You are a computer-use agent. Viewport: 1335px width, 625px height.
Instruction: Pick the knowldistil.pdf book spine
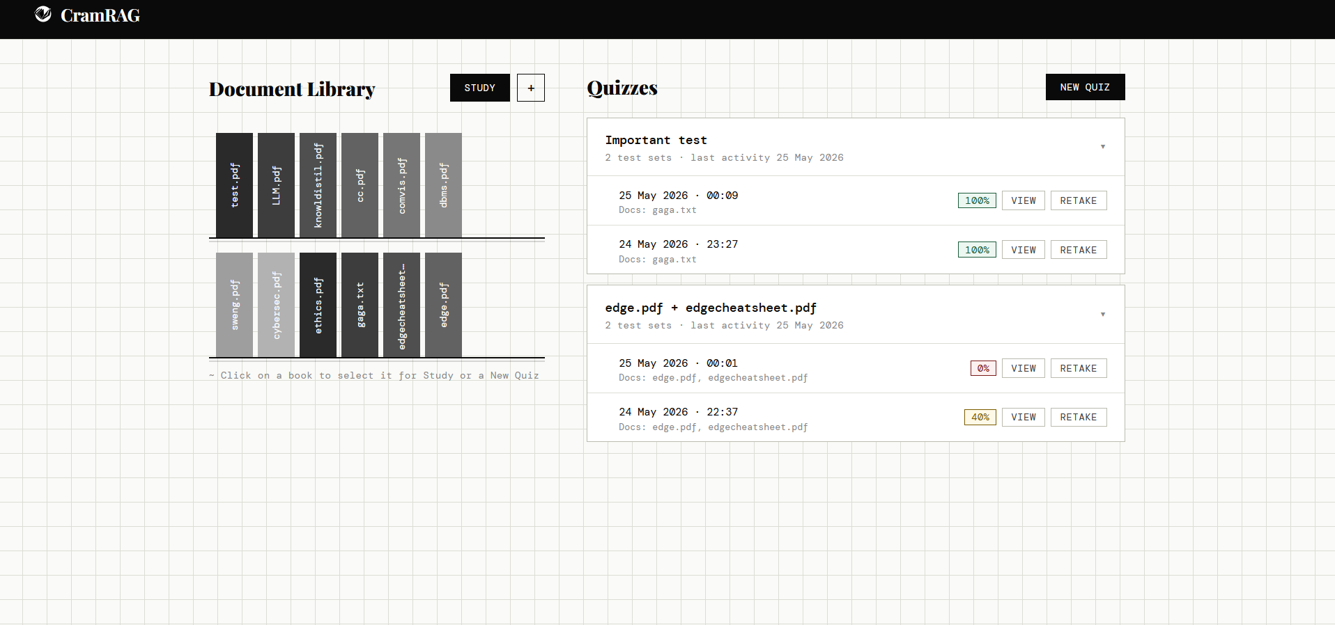tap(318, 185)
